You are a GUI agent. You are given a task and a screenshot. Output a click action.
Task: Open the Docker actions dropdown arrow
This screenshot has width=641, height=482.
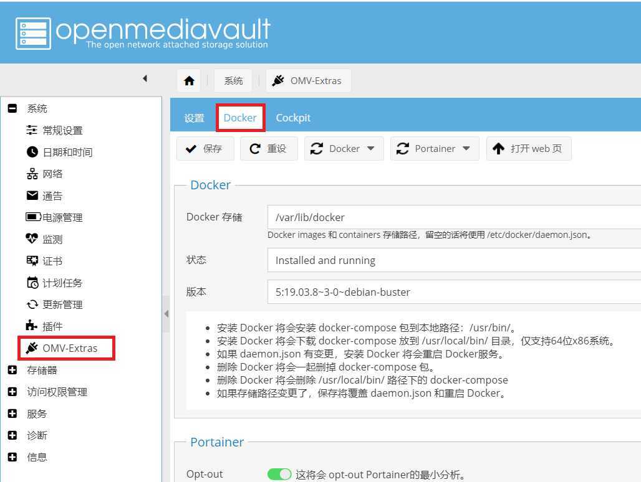(371, 149)
